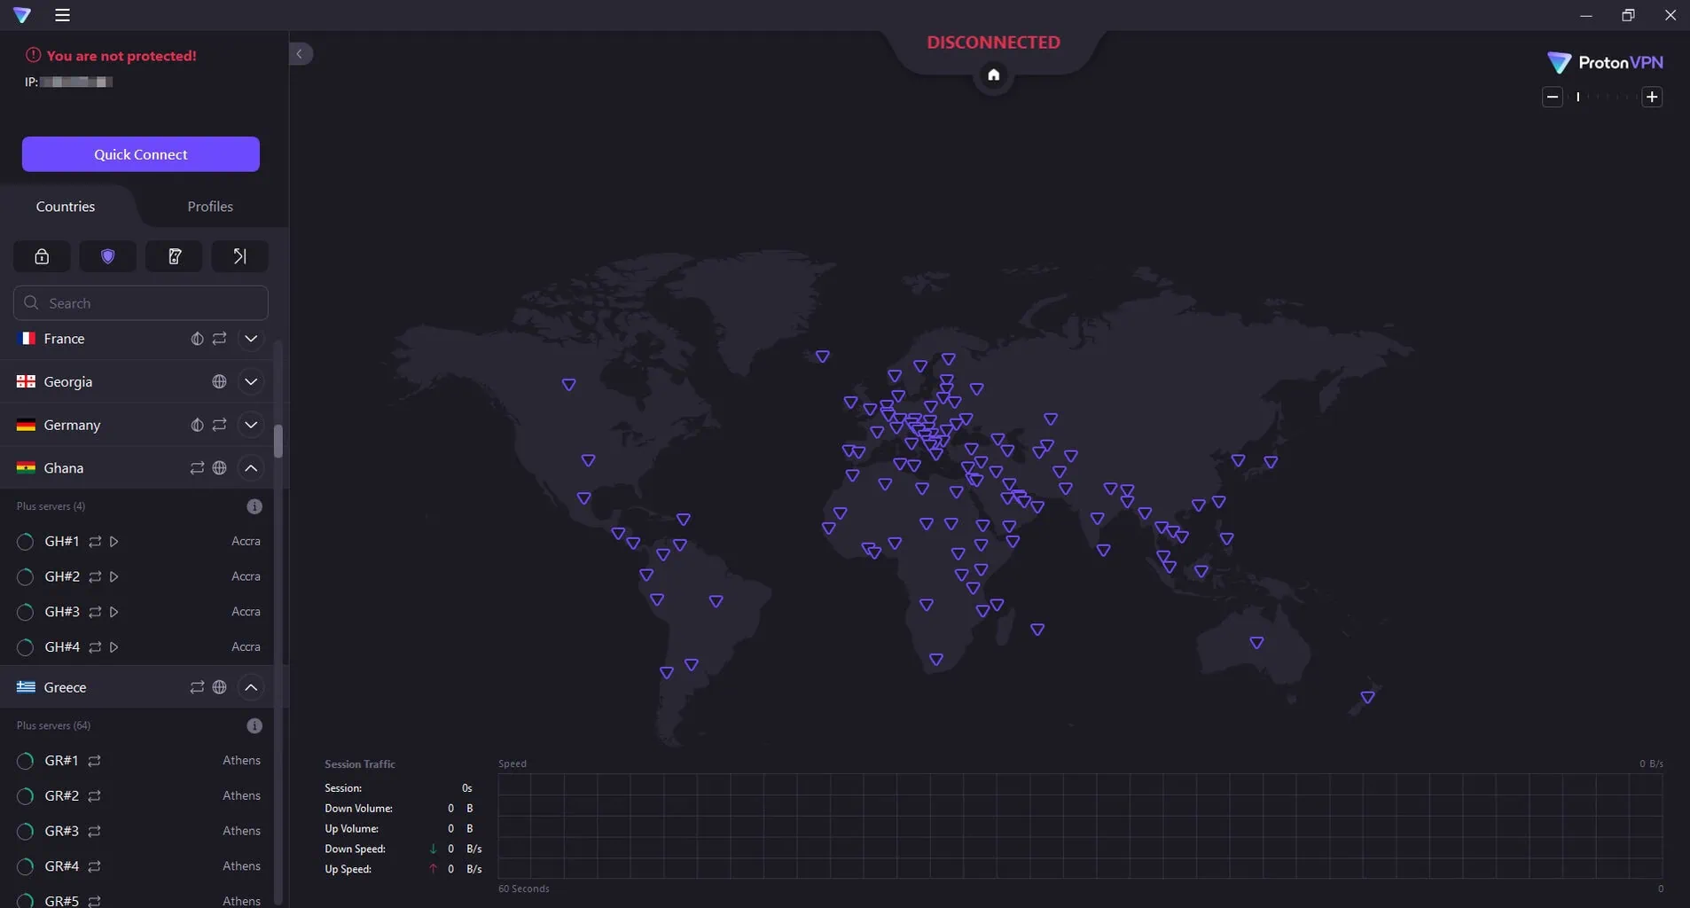
Task: Collapse the Ghana server list
Action: [251, 468]
